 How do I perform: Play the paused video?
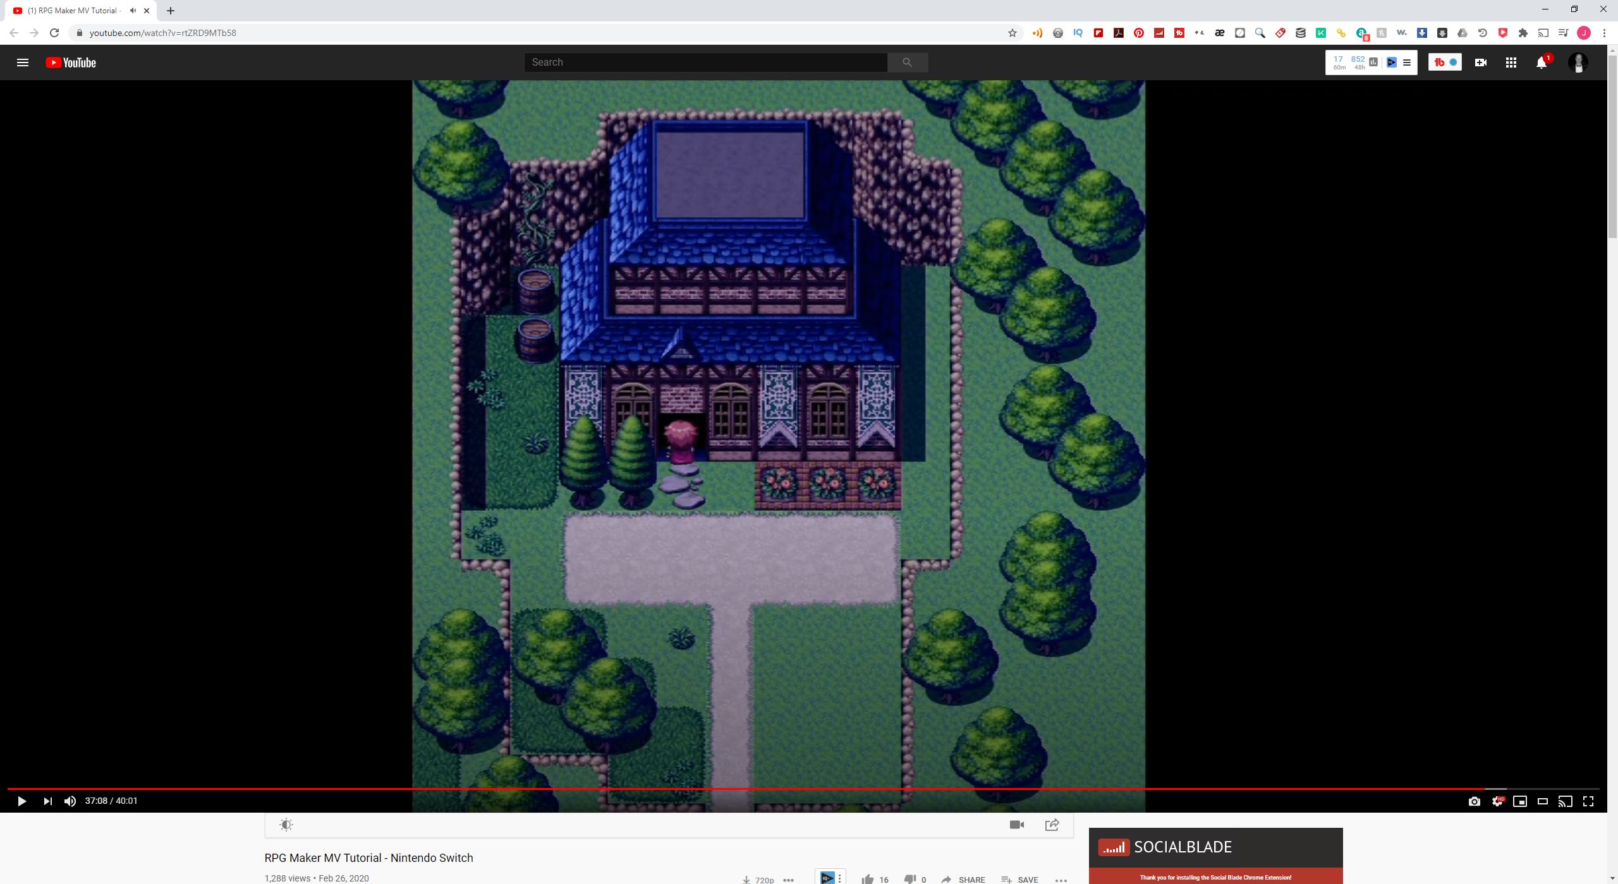[21, 801]
